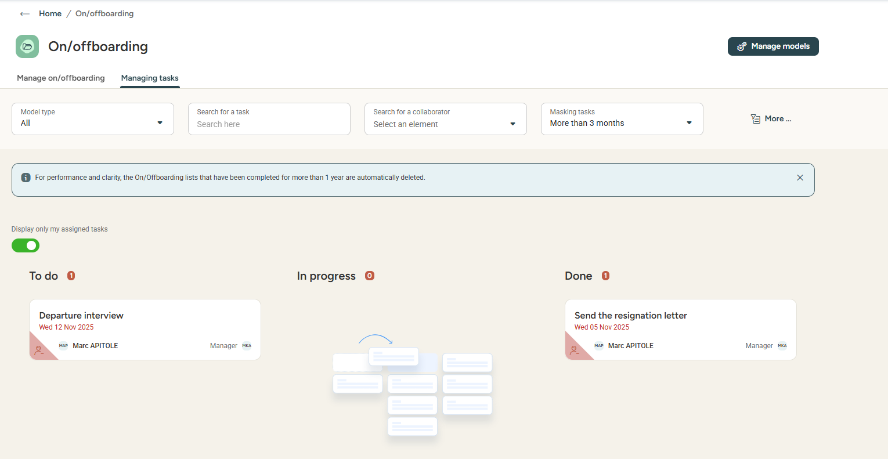Click the MKA manager avatar on Departure interview

tap(247, 346)
